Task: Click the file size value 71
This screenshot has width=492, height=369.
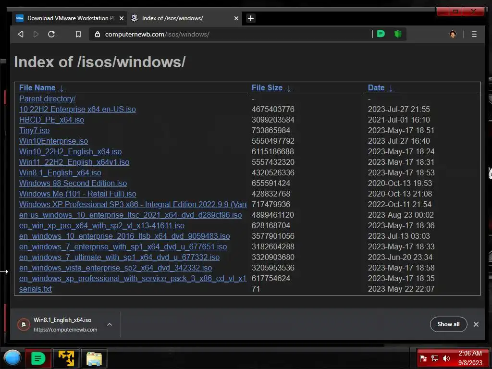Action: coord(256,289)
